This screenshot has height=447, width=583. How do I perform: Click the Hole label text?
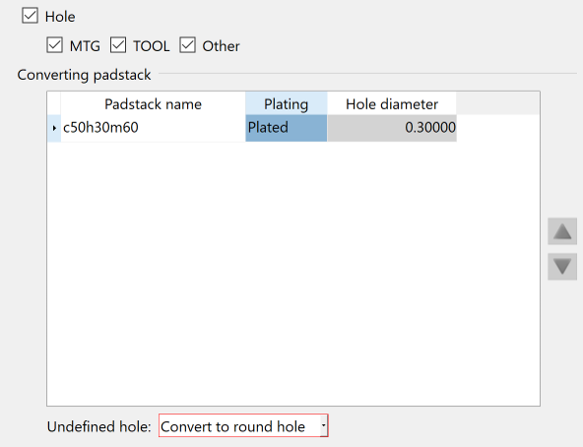pos(60,17)
